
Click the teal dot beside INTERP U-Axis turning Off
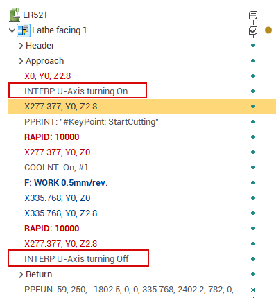point(252,259)
